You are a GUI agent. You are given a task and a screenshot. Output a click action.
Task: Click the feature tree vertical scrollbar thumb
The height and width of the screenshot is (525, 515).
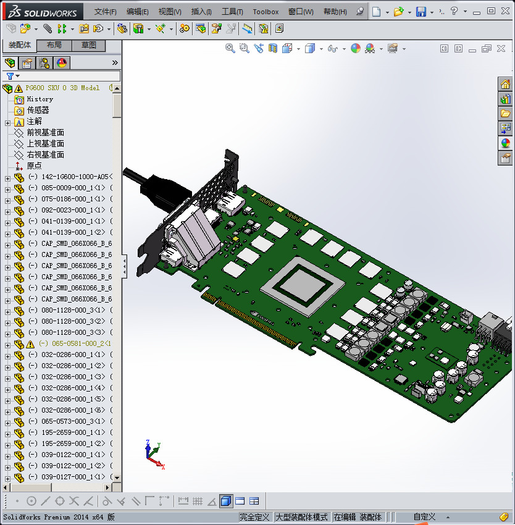click(x=117, y=106)
